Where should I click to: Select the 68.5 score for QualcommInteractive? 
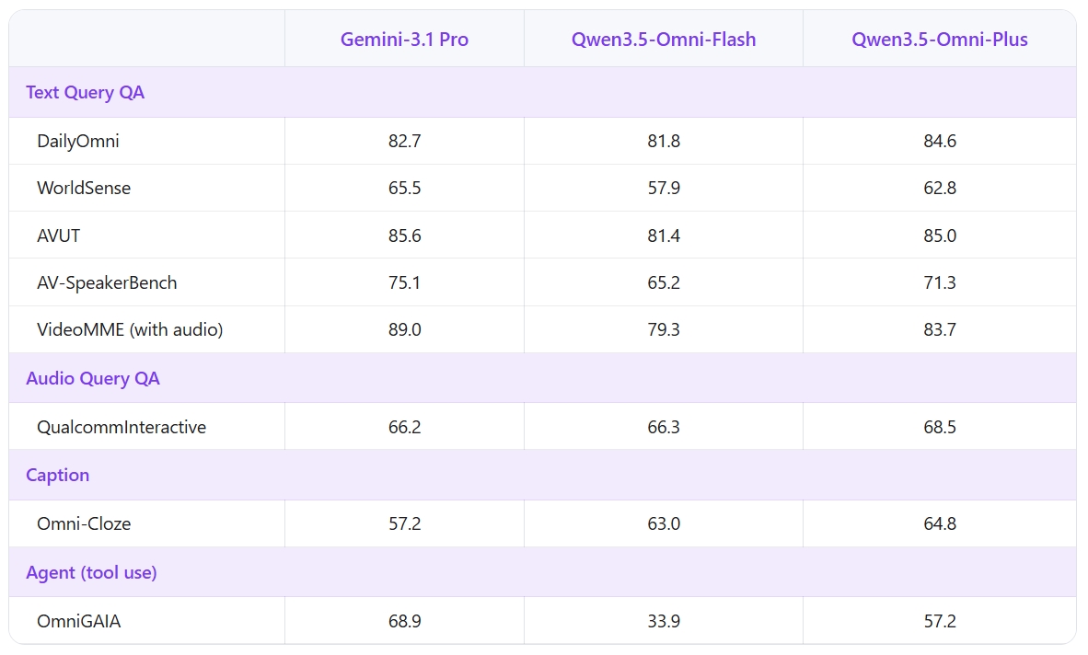pos(940,427)
